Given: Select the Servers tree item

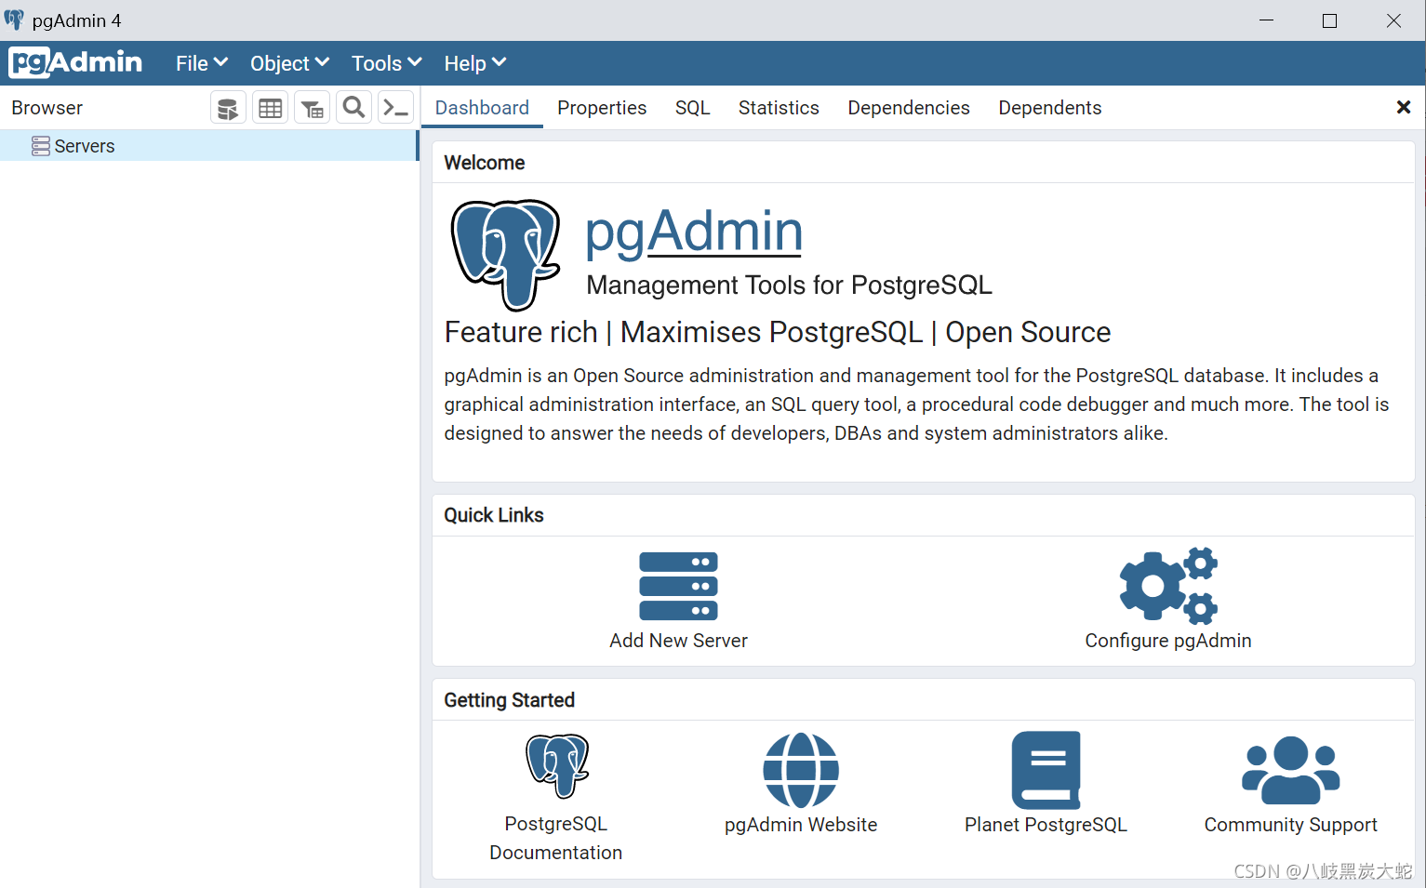Looking at the screenshot, I should pos(209,146).
